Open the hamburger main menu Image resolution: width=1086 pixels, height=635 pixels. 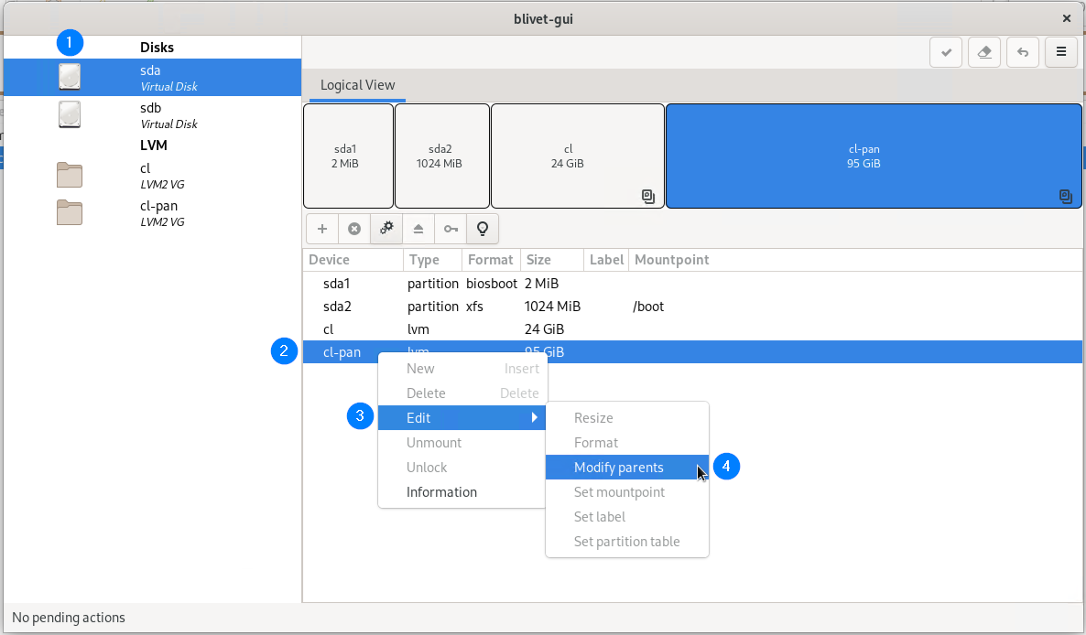[x=1061, y=52]
